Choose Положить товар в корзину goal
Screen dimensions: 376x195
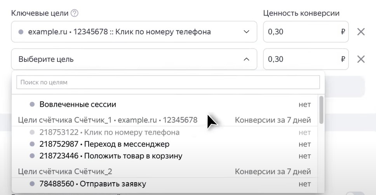coord(111,156)
